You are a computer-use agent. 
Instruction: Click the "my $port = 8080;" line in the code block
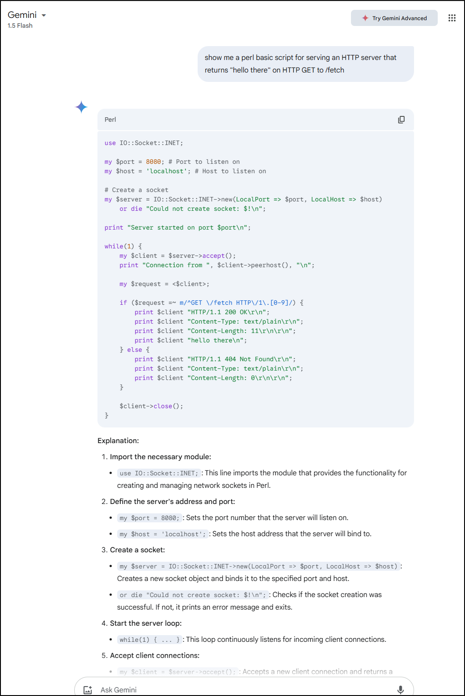[x=172, y=162]
